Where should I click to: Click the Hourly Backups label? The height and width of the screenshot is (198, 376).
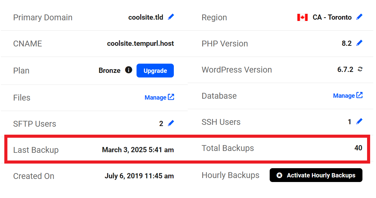coord(231,175)
